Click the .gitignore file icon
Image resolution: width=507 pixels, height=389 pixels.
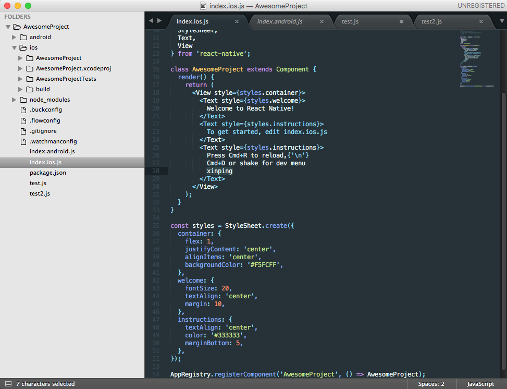(23, 131)
